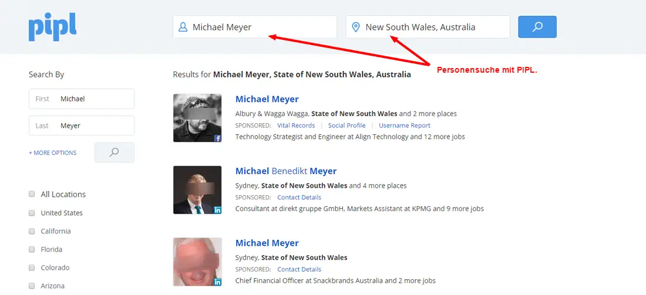646x295 pixels.
Task: Click the pipl logo
Action: (x=52, y=28)
